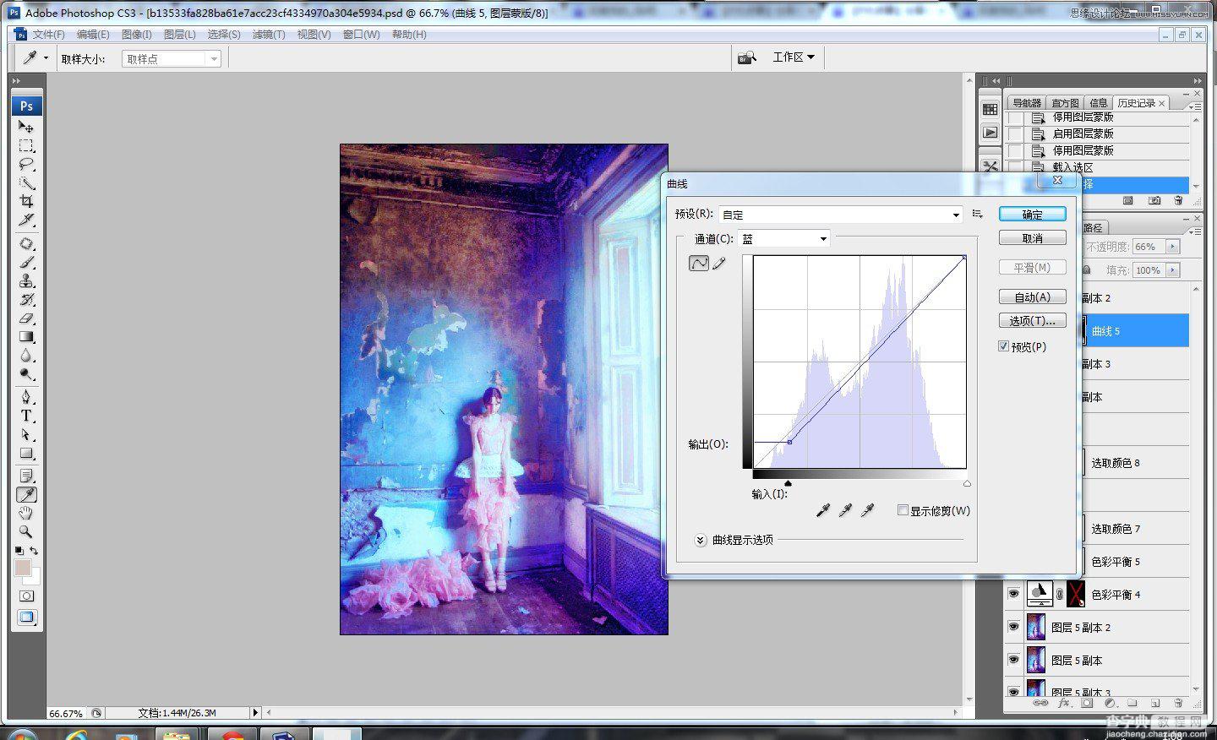Screen dimensions: 1217x740
Task: Hide the 图层 5 副本 3 layer
Action: click(x=1013, y=691)
